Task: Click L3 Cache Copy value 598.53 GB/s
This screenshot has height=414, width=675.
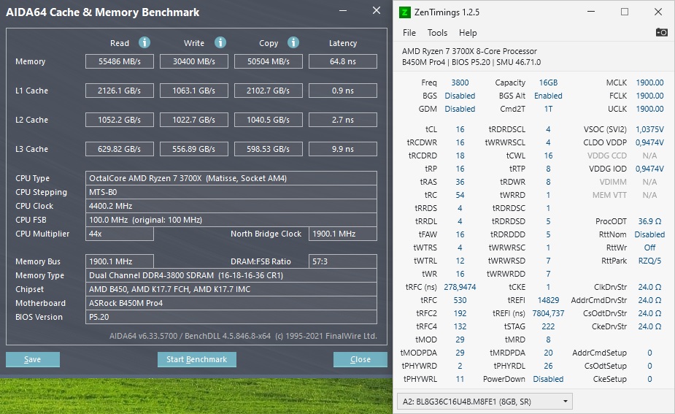Action: tap(269, 149)
